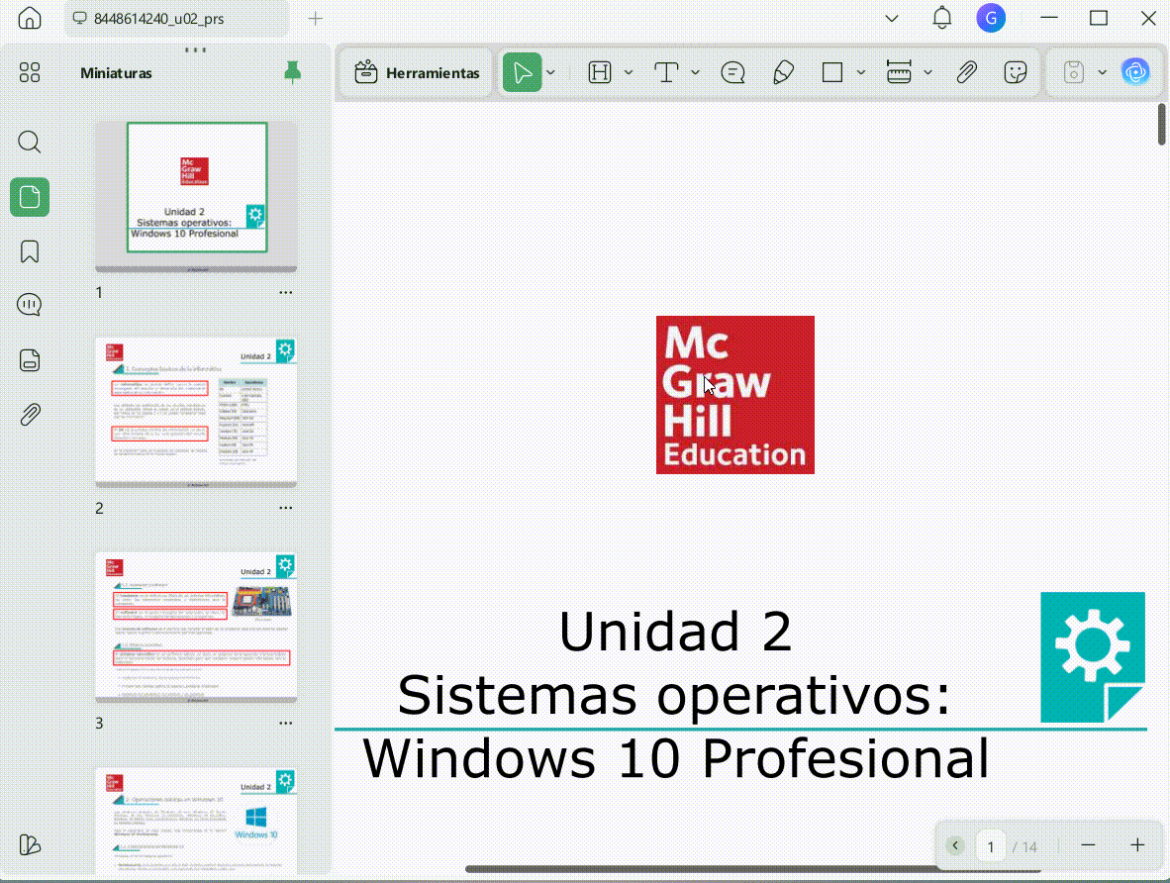Open more options for page 1

(286, 293)
